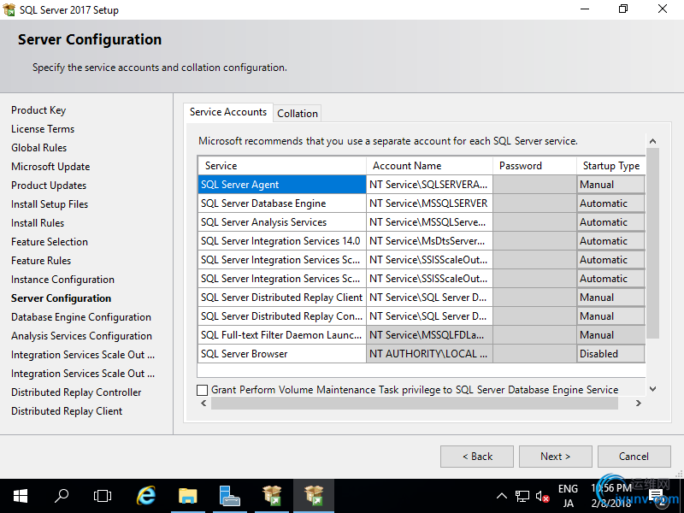Switch input language ENG JA indicator
Image resolution: width=684 pixels, height=513 pixels.
click(568, 496)
